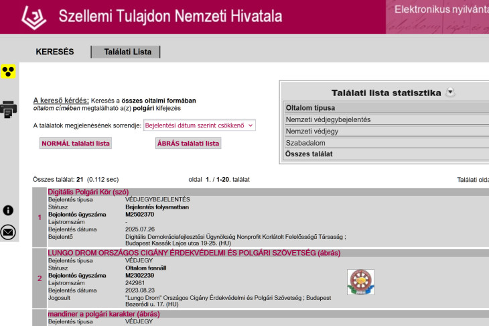The image size is (489, 326).
Task: Open the Digitális Polgári Kör (szó) result
Action: [x=88, y=192]
